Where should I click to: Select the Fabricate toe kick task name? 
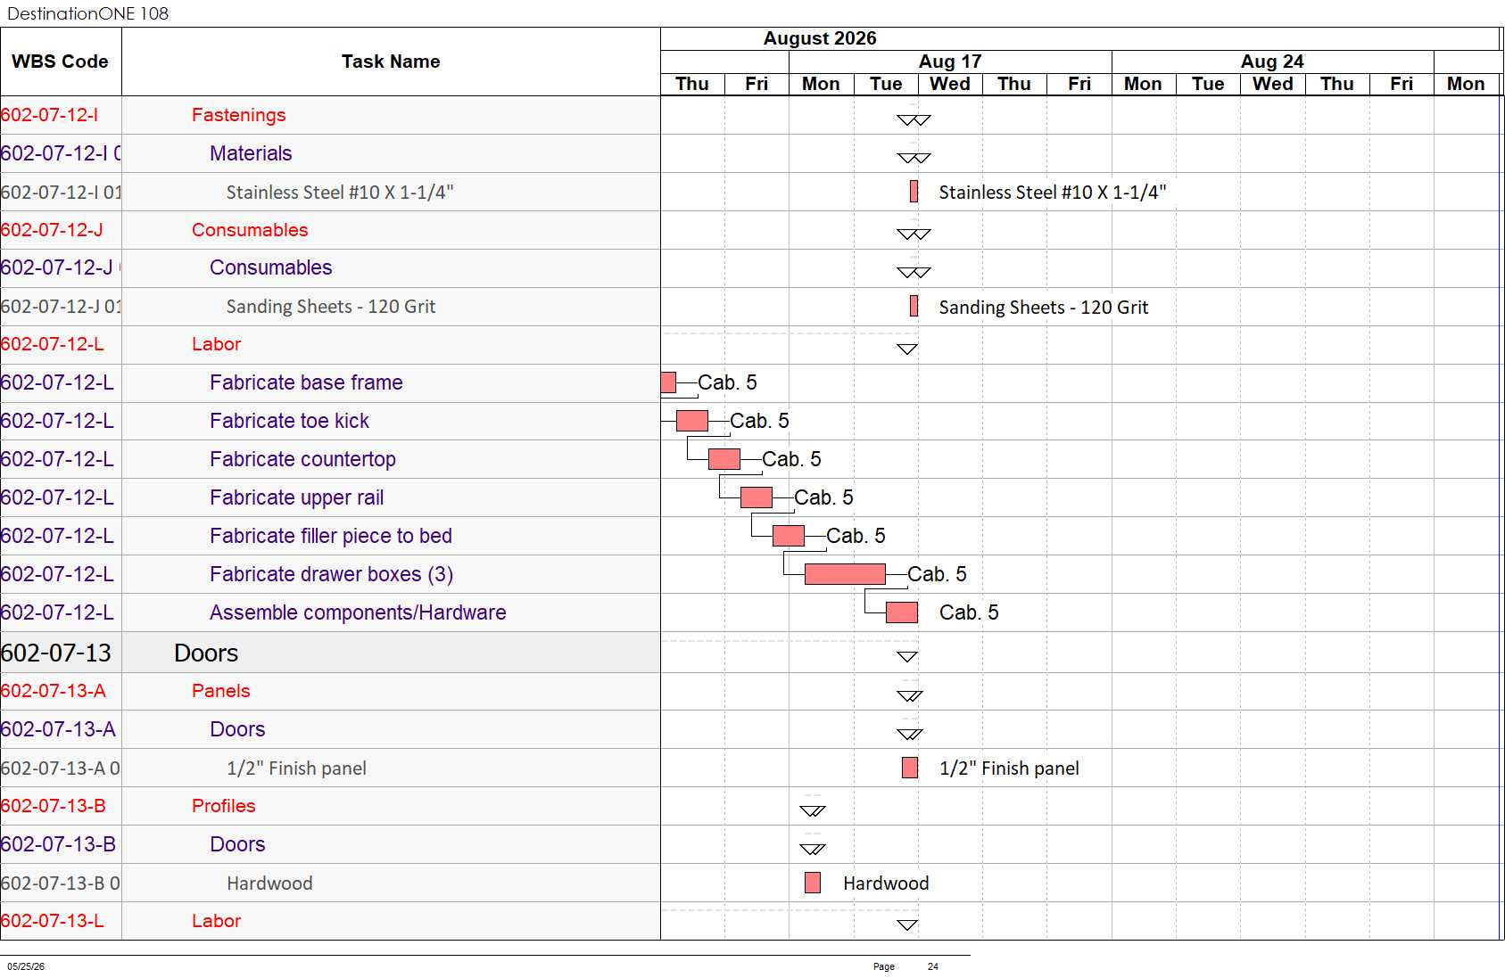(x=289, y=421)
